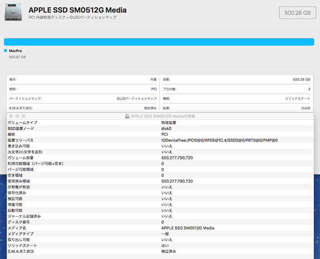Viewport: 320px width, 259px height.
Task: Click the IODeviceTree path value
Action: (219, 140)
